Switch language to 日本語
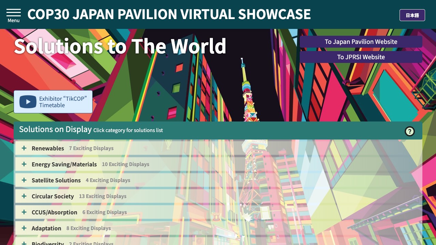 click(x=412, y=15)
